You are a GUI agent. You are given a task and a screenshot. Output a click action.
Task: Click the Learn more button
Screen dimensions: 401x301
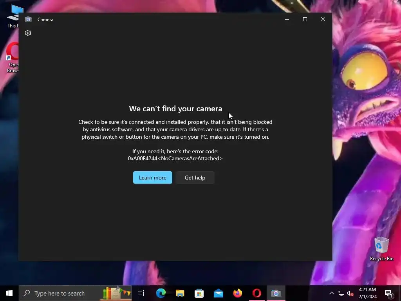pos(153,178)
